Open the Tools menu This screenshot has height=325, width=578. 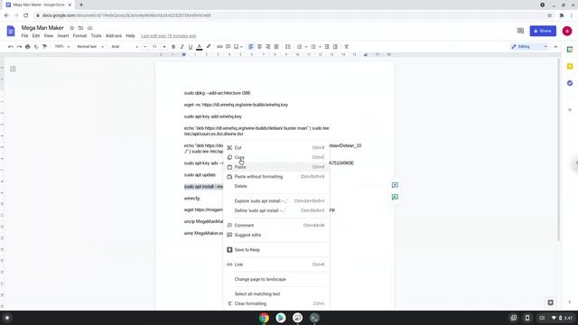[x=97, y=36]
